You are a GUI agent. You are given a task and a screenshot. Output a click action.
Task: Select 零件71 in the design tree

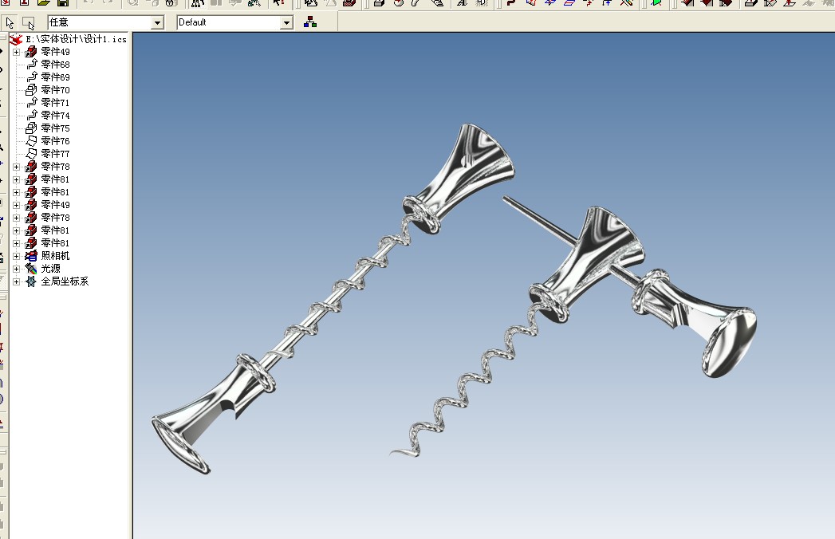point(55,103)
